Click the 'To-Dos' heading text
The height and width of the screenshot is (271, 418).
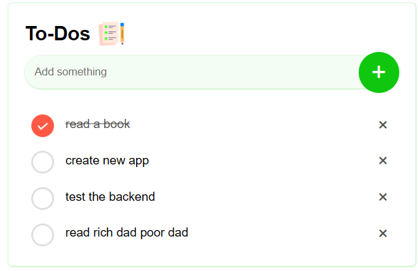point(58,34)
